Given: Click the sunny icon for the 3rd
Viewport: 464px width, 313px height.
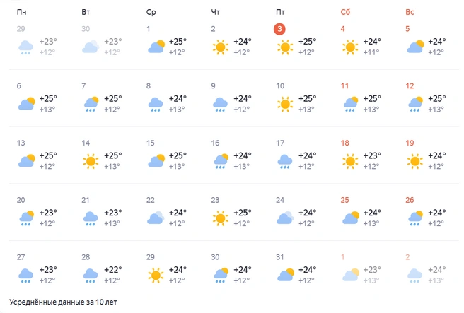Looking at the screenshot, I should [x=285, y=47].
